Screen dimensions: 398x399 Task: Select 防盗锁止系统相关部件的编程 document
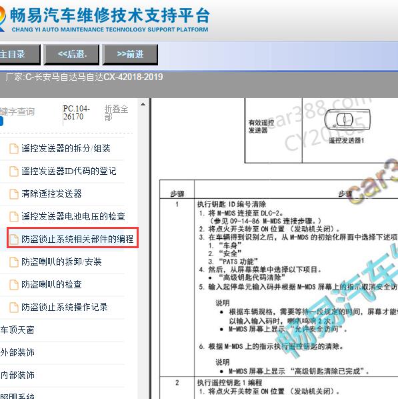point(77,239)
